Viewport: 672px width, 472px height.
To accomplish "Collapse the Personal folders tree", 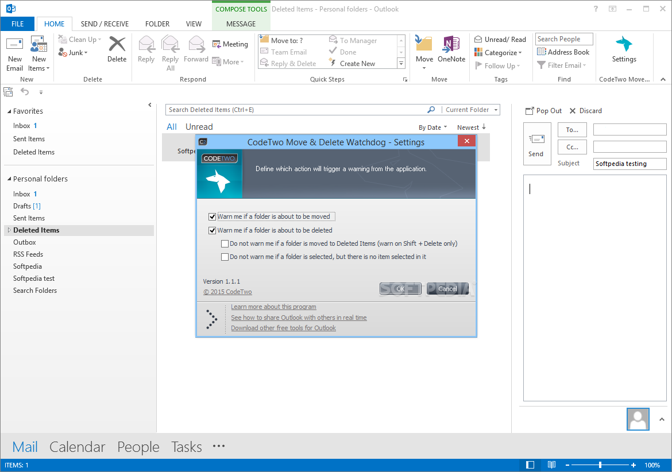I will pyautogui.click(x=9, y=179).
